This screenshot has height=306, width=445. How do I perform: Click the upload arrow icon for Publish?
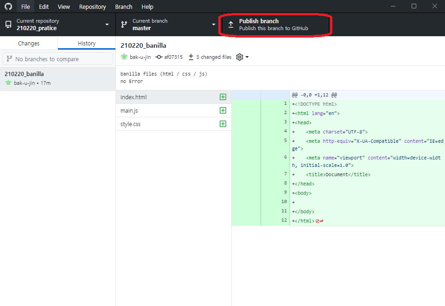(x=231, y=25)
